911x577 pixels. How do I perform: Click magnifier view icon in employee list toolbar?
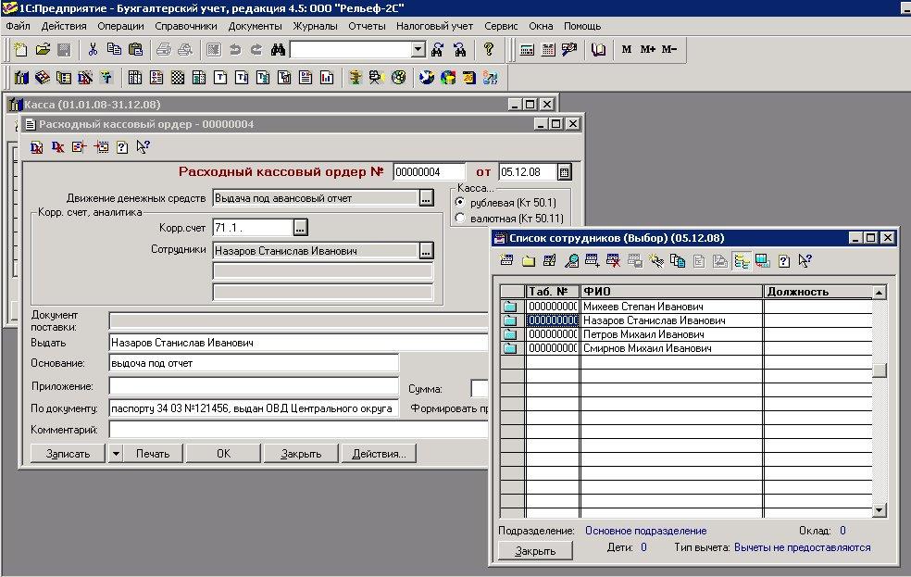pos(571,261)
